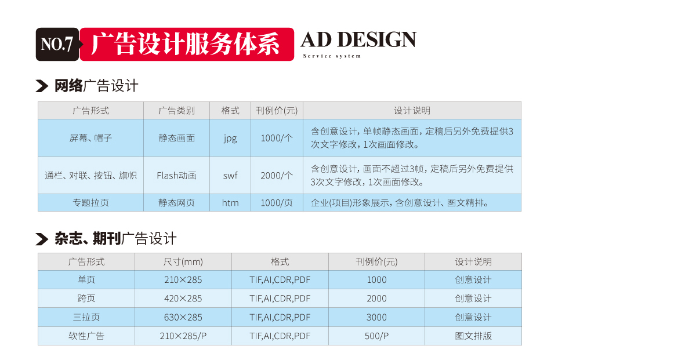The height and width of the screenshot is (353, 696).
Task: Click the AD DESIGN heading text
Action: [358, 40]
